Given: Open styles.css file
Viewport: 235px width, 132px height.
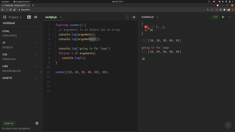Looking at the screenshot, I should (x=9, y=59).
